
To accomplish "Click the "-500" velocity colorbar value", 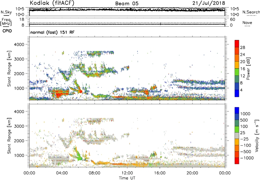I will pos(245,151).
